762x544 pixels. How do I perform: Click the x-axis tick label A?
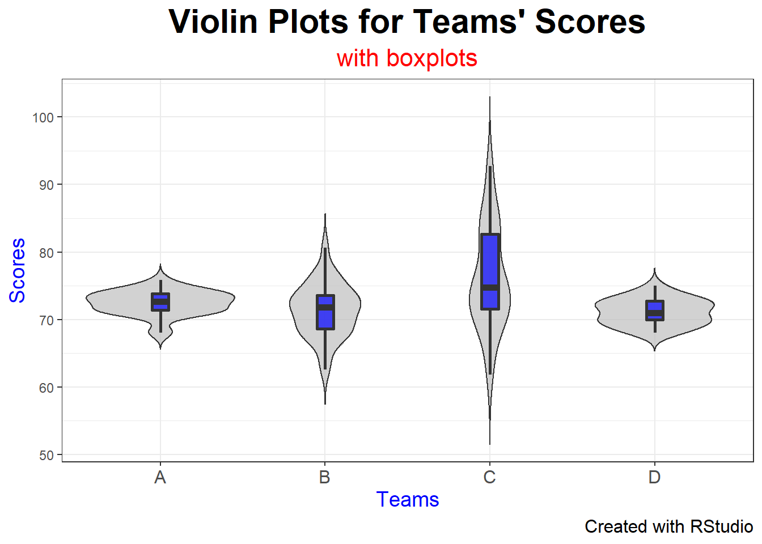(160, 478)
